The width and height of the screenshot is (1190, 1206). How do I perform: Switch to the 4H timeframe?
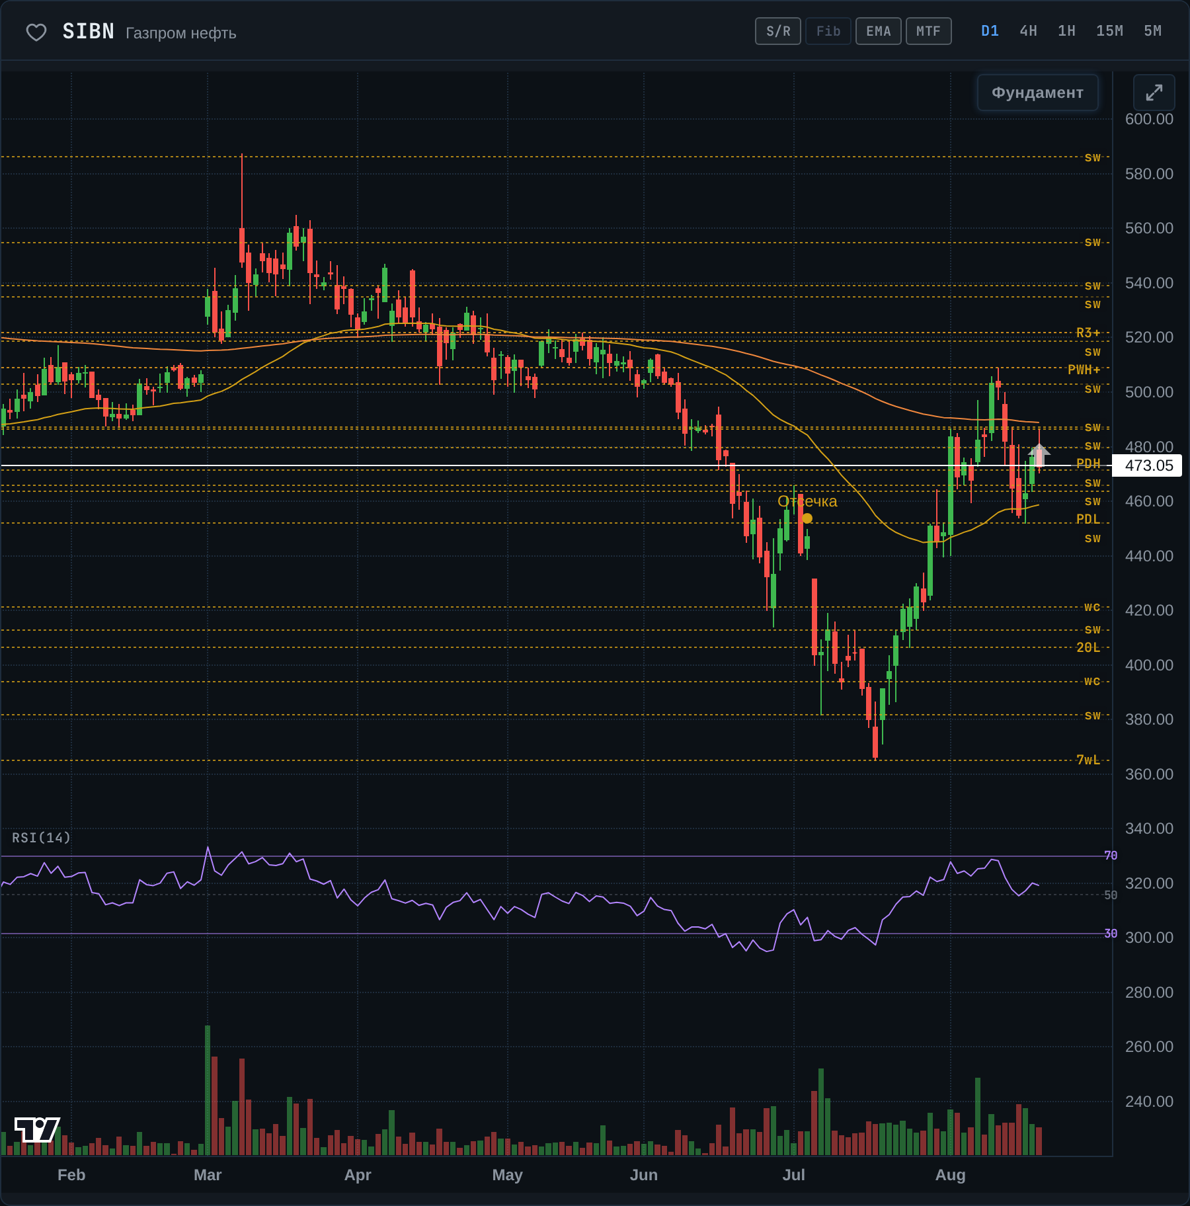(1028, 31)
